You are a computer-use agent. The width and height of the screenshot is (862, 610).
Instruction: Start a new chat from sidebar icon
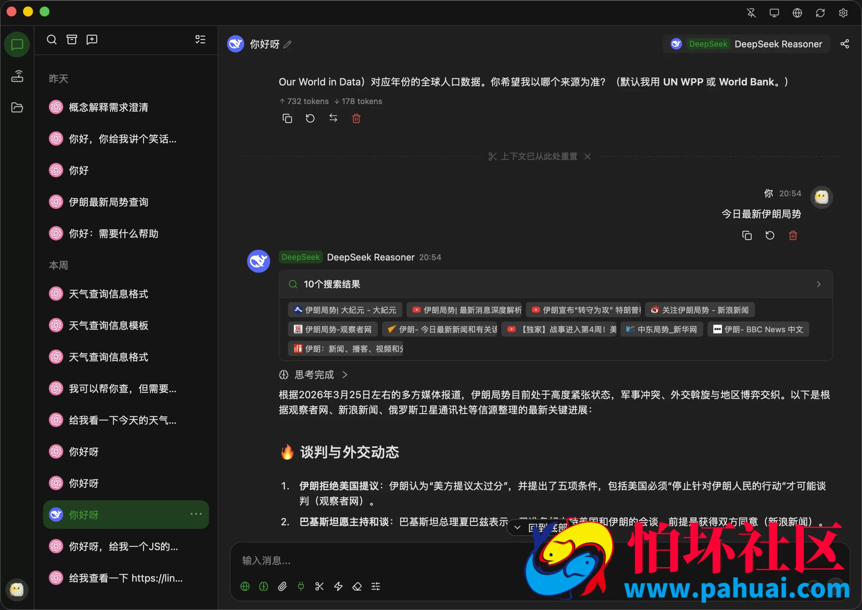pyautogui.click(x=92, y=39)
